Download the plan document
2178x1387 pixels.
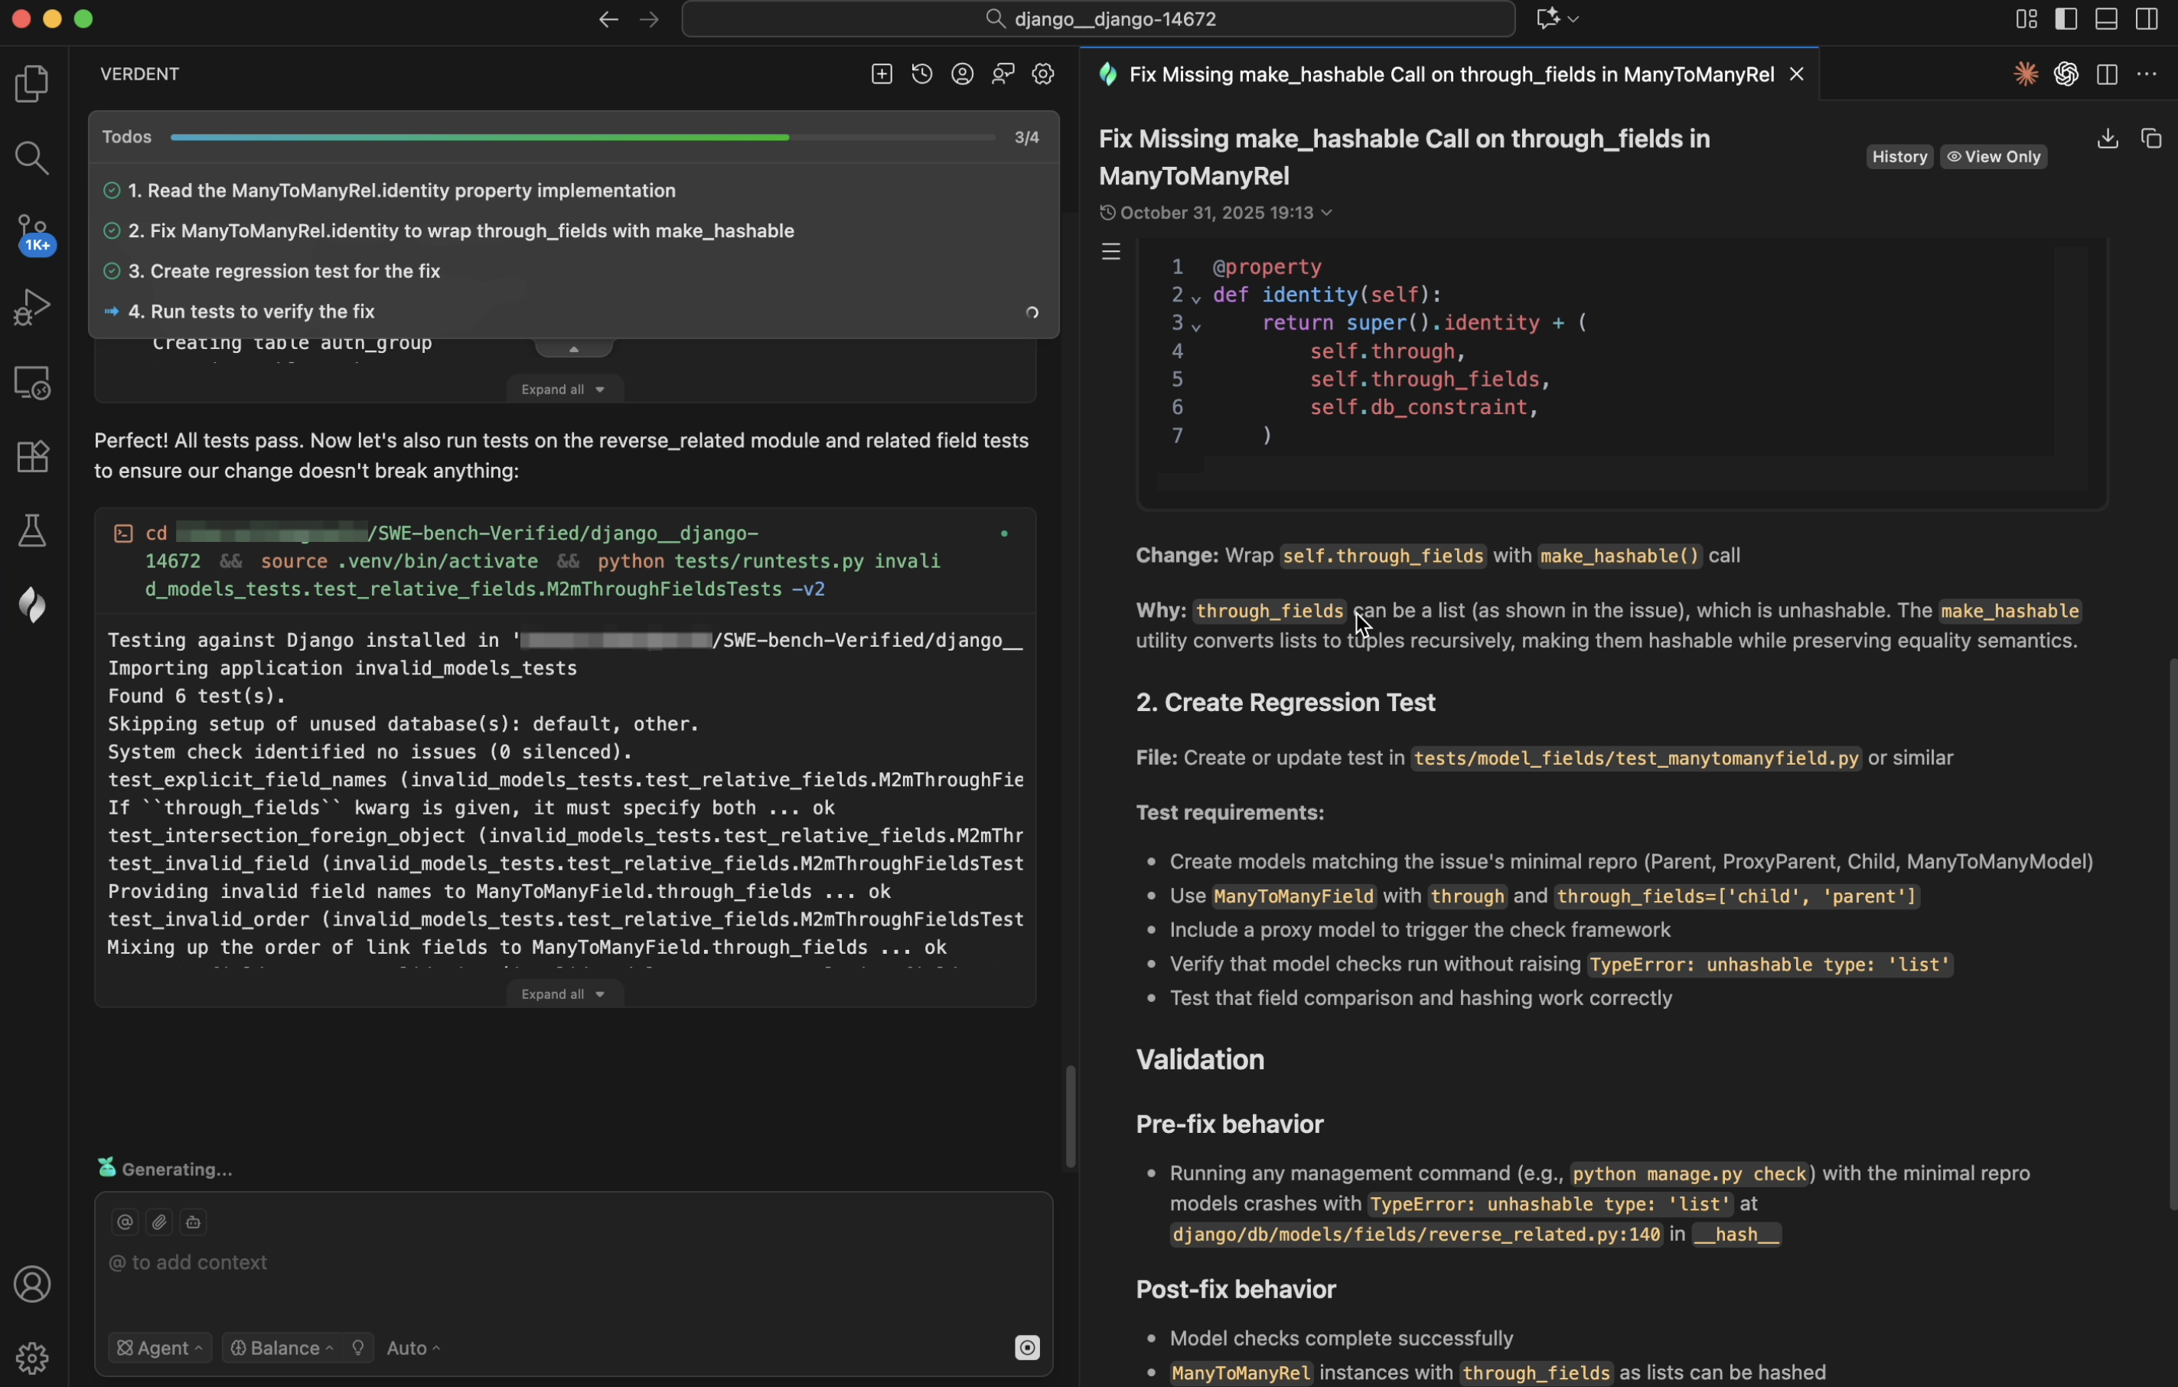click(x=2108, y=139)
